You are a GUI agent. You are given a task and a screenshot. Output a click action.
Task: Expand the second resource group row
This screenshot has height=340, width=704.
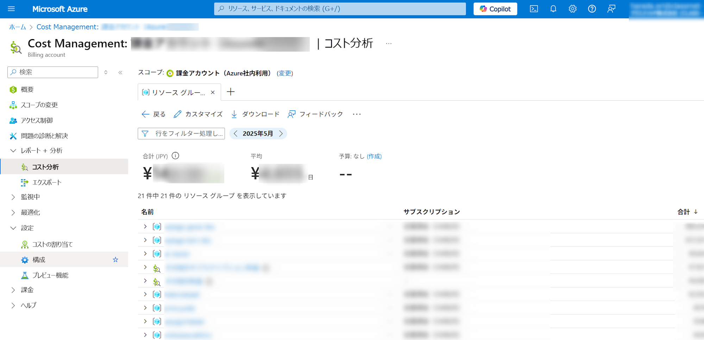point(145,240)
